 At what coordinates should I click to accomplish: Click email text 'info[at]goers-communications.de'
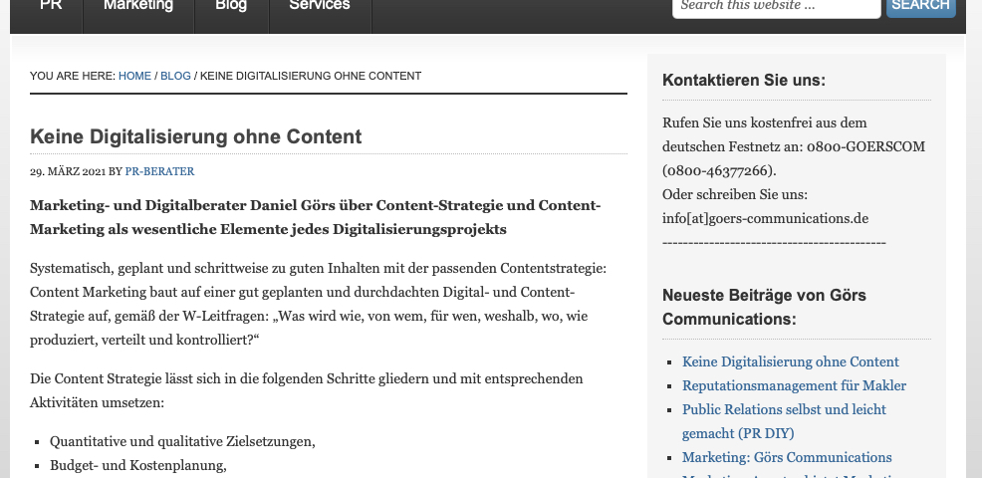(x=765, y=219)
